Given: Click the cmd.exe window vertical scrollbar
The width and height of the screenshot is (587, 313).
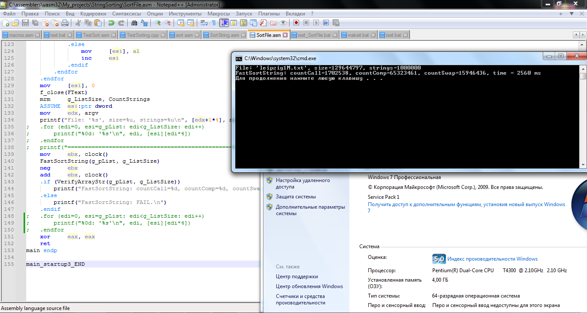Looking at the screenshot, I should click(583, 116).
